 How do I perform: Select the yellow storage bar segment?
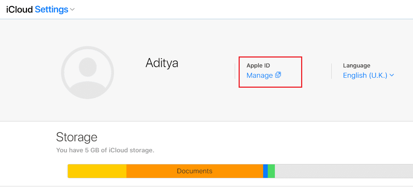click(97, 171)
